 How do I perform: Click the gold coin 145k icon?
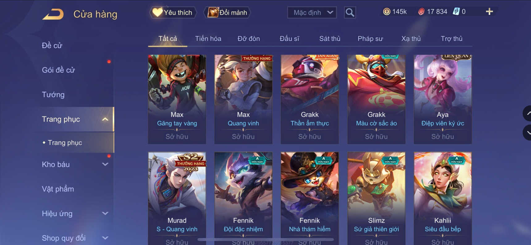point(386,12)
